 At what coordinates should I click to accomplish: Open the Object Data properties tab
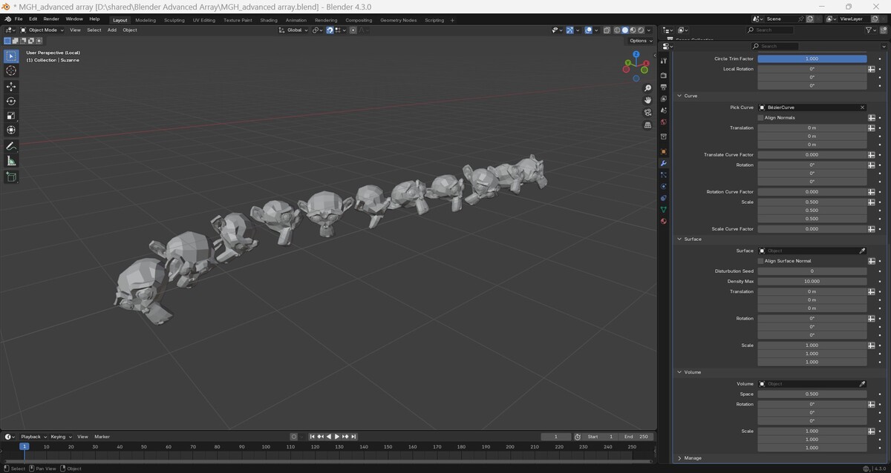pos(664,210)
